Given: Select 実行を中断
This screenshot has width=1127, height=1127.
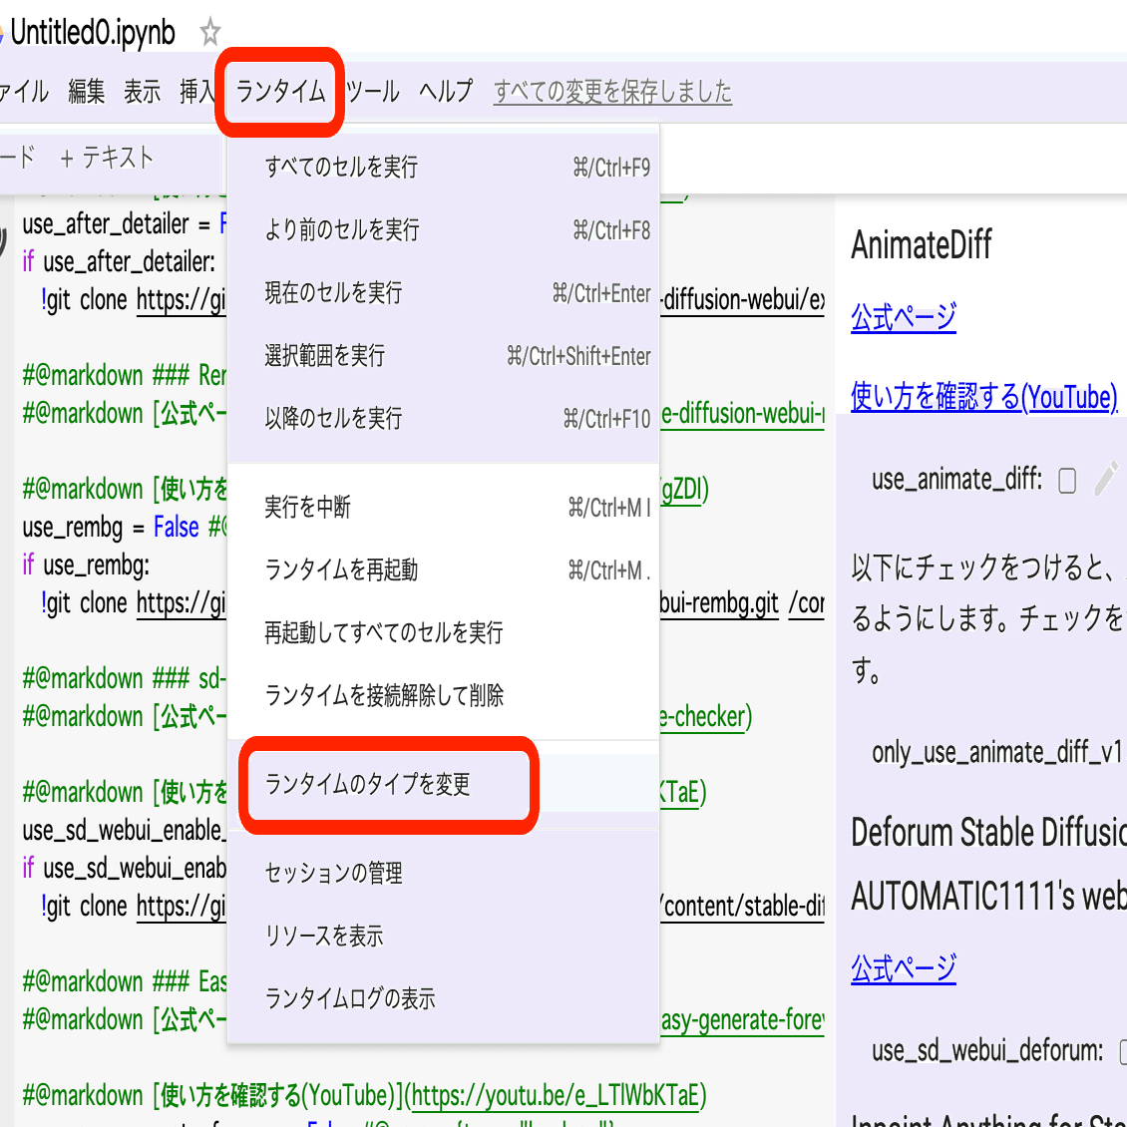Looking at the screenshot, I should click(444, 508).
